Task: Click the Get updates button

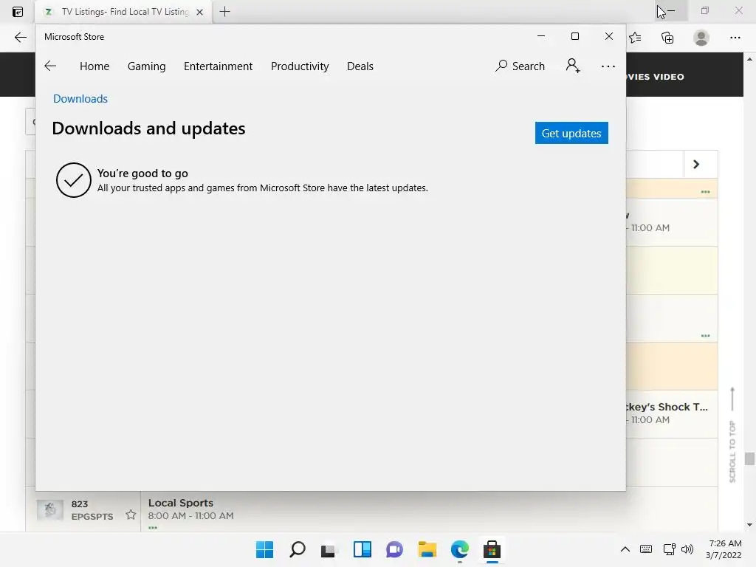Action: pos(571,133)
